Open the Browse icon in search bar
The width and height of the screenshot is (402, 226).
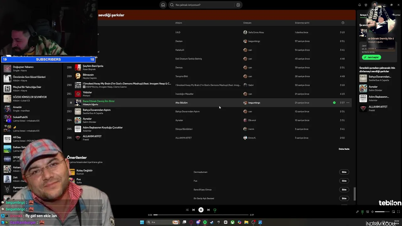(x=238, y=5)
